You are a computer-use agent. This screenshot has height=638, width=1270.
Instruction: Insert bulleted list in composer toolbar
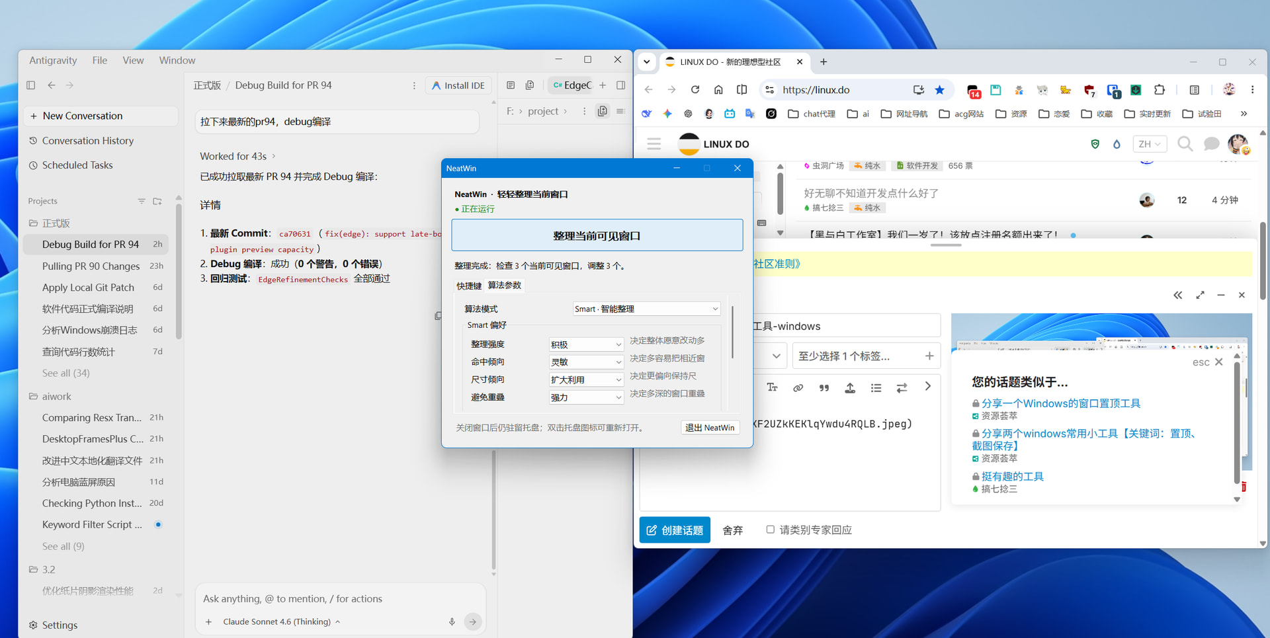coord(876,387)
